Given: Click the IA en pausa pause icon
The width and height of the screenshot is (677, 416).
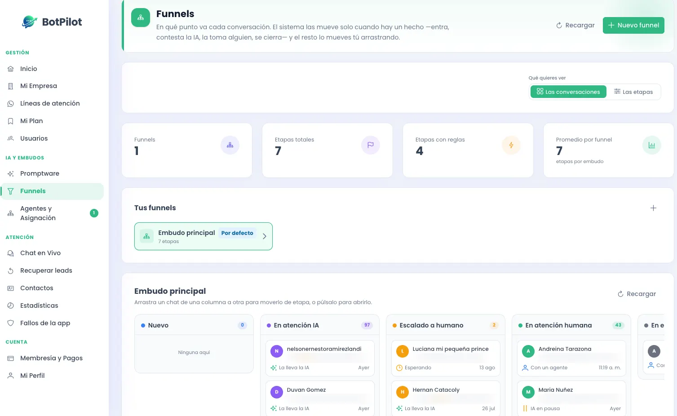Looking at the screenshot, I should pyautogui.click(x=525, y=409).
